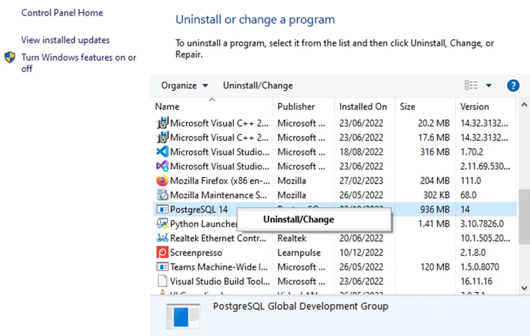Click the Realtek Ethernet Controller icon
530x336 pixels.
(x=162, y=238)
